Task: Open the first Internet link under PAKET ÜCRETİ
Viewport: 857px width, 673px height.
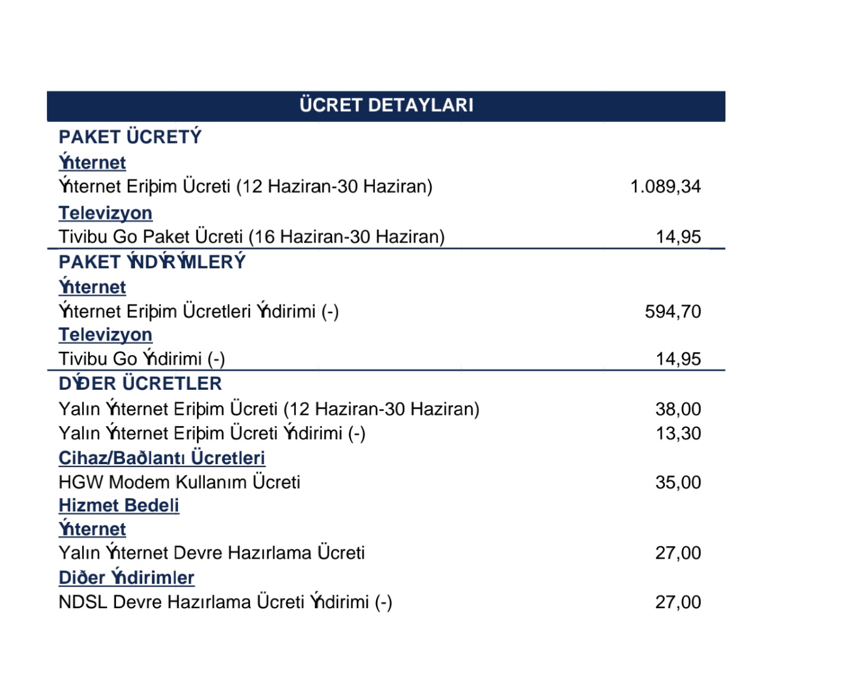Action: 92,162
